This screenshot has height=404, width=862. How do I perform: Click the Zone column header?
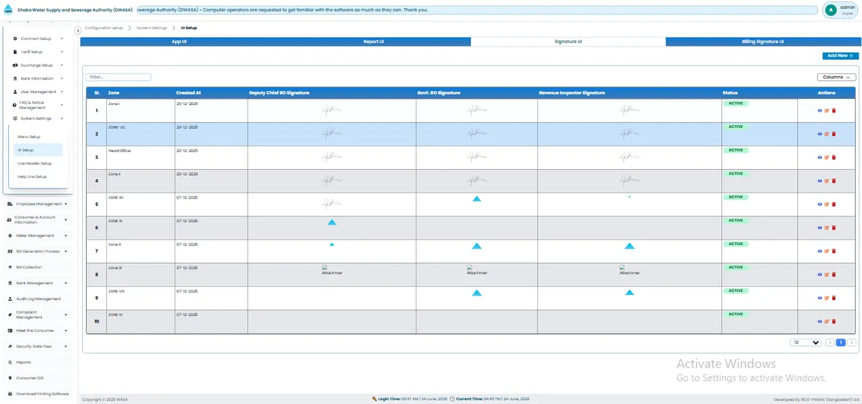[114, 93]
